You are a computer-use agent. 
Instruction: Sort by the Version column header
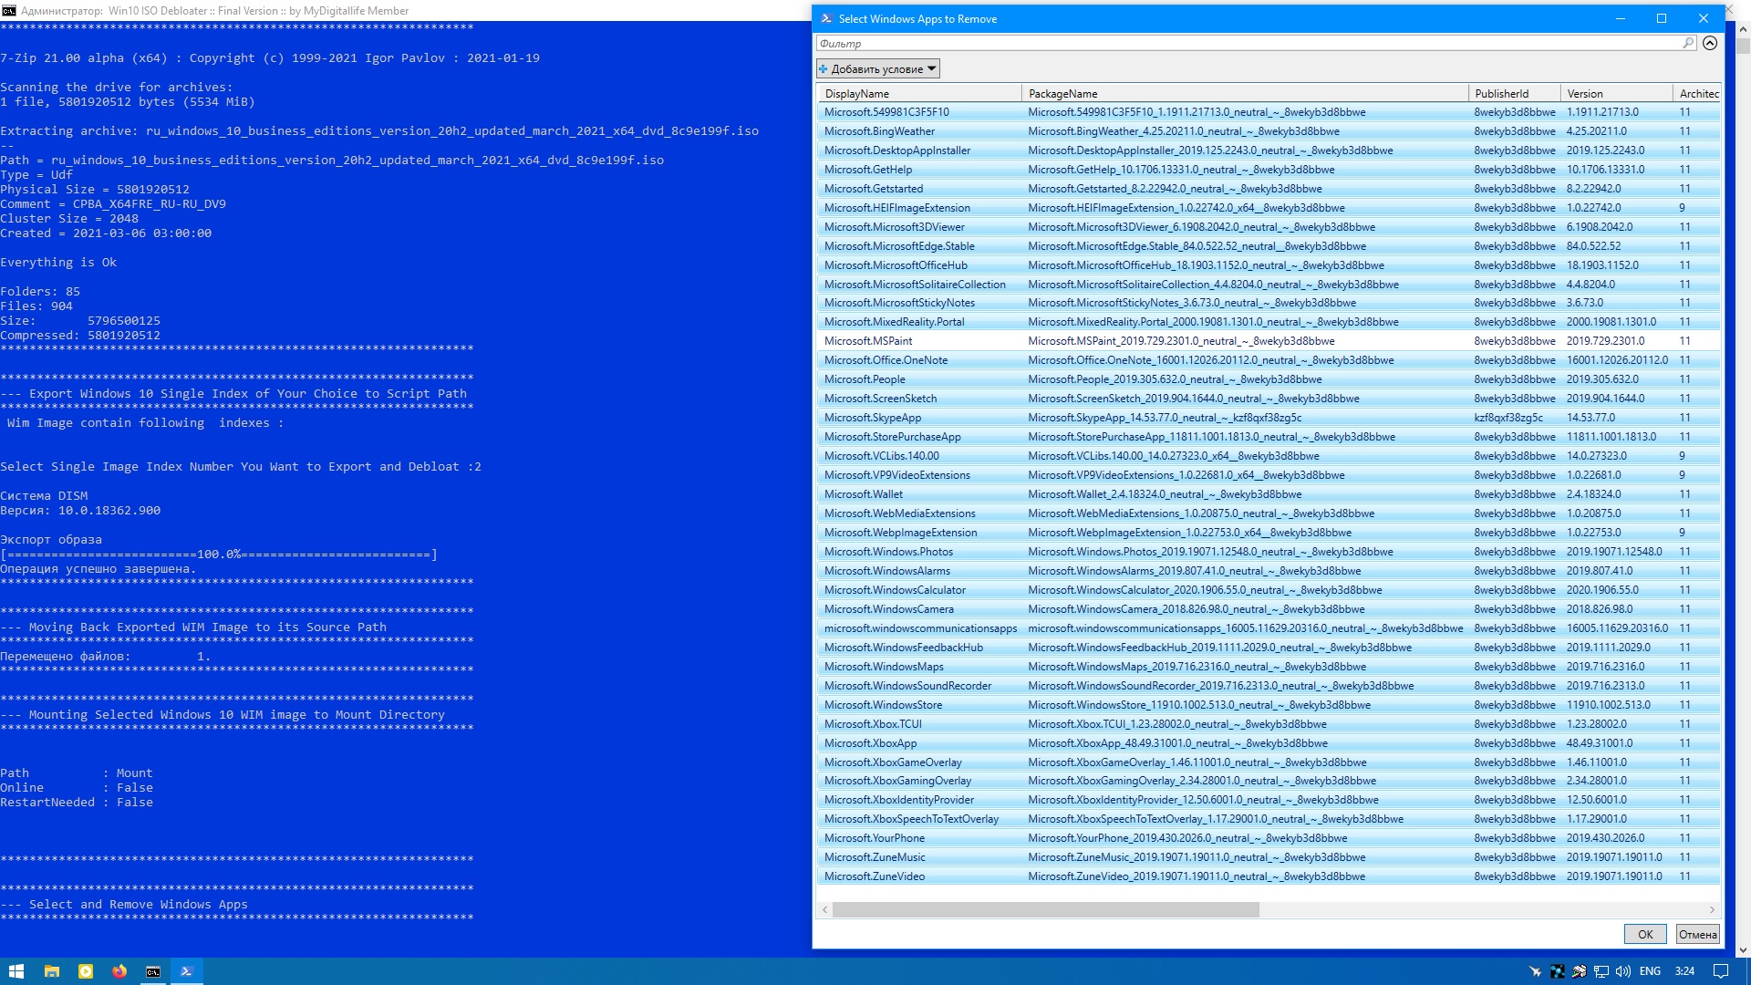click(x=1615, y=93)
